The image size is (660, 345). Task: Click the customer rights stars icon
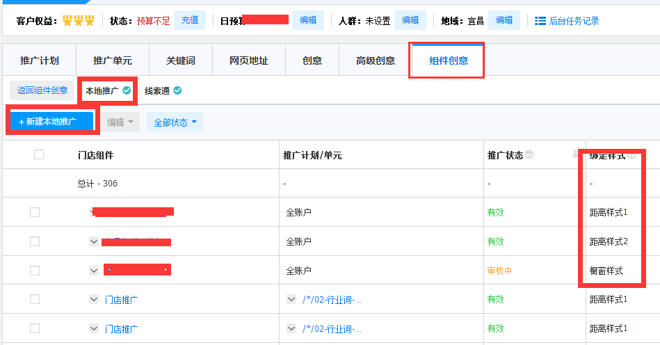(x=79, y=21)
